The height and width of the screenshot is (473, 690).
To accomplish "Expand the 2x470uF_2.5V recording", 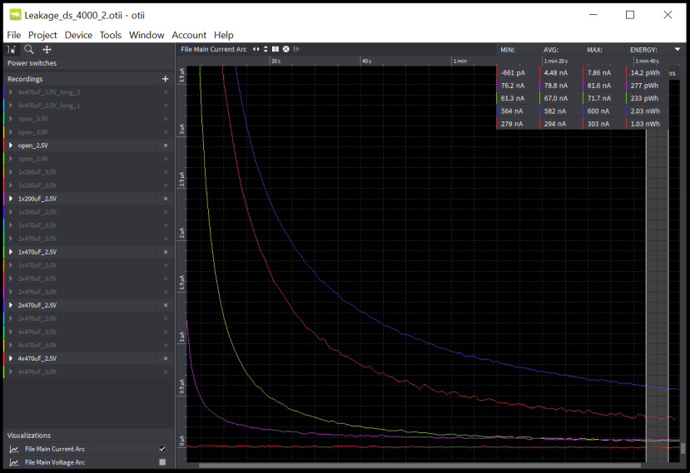I will tap(11, 305).
